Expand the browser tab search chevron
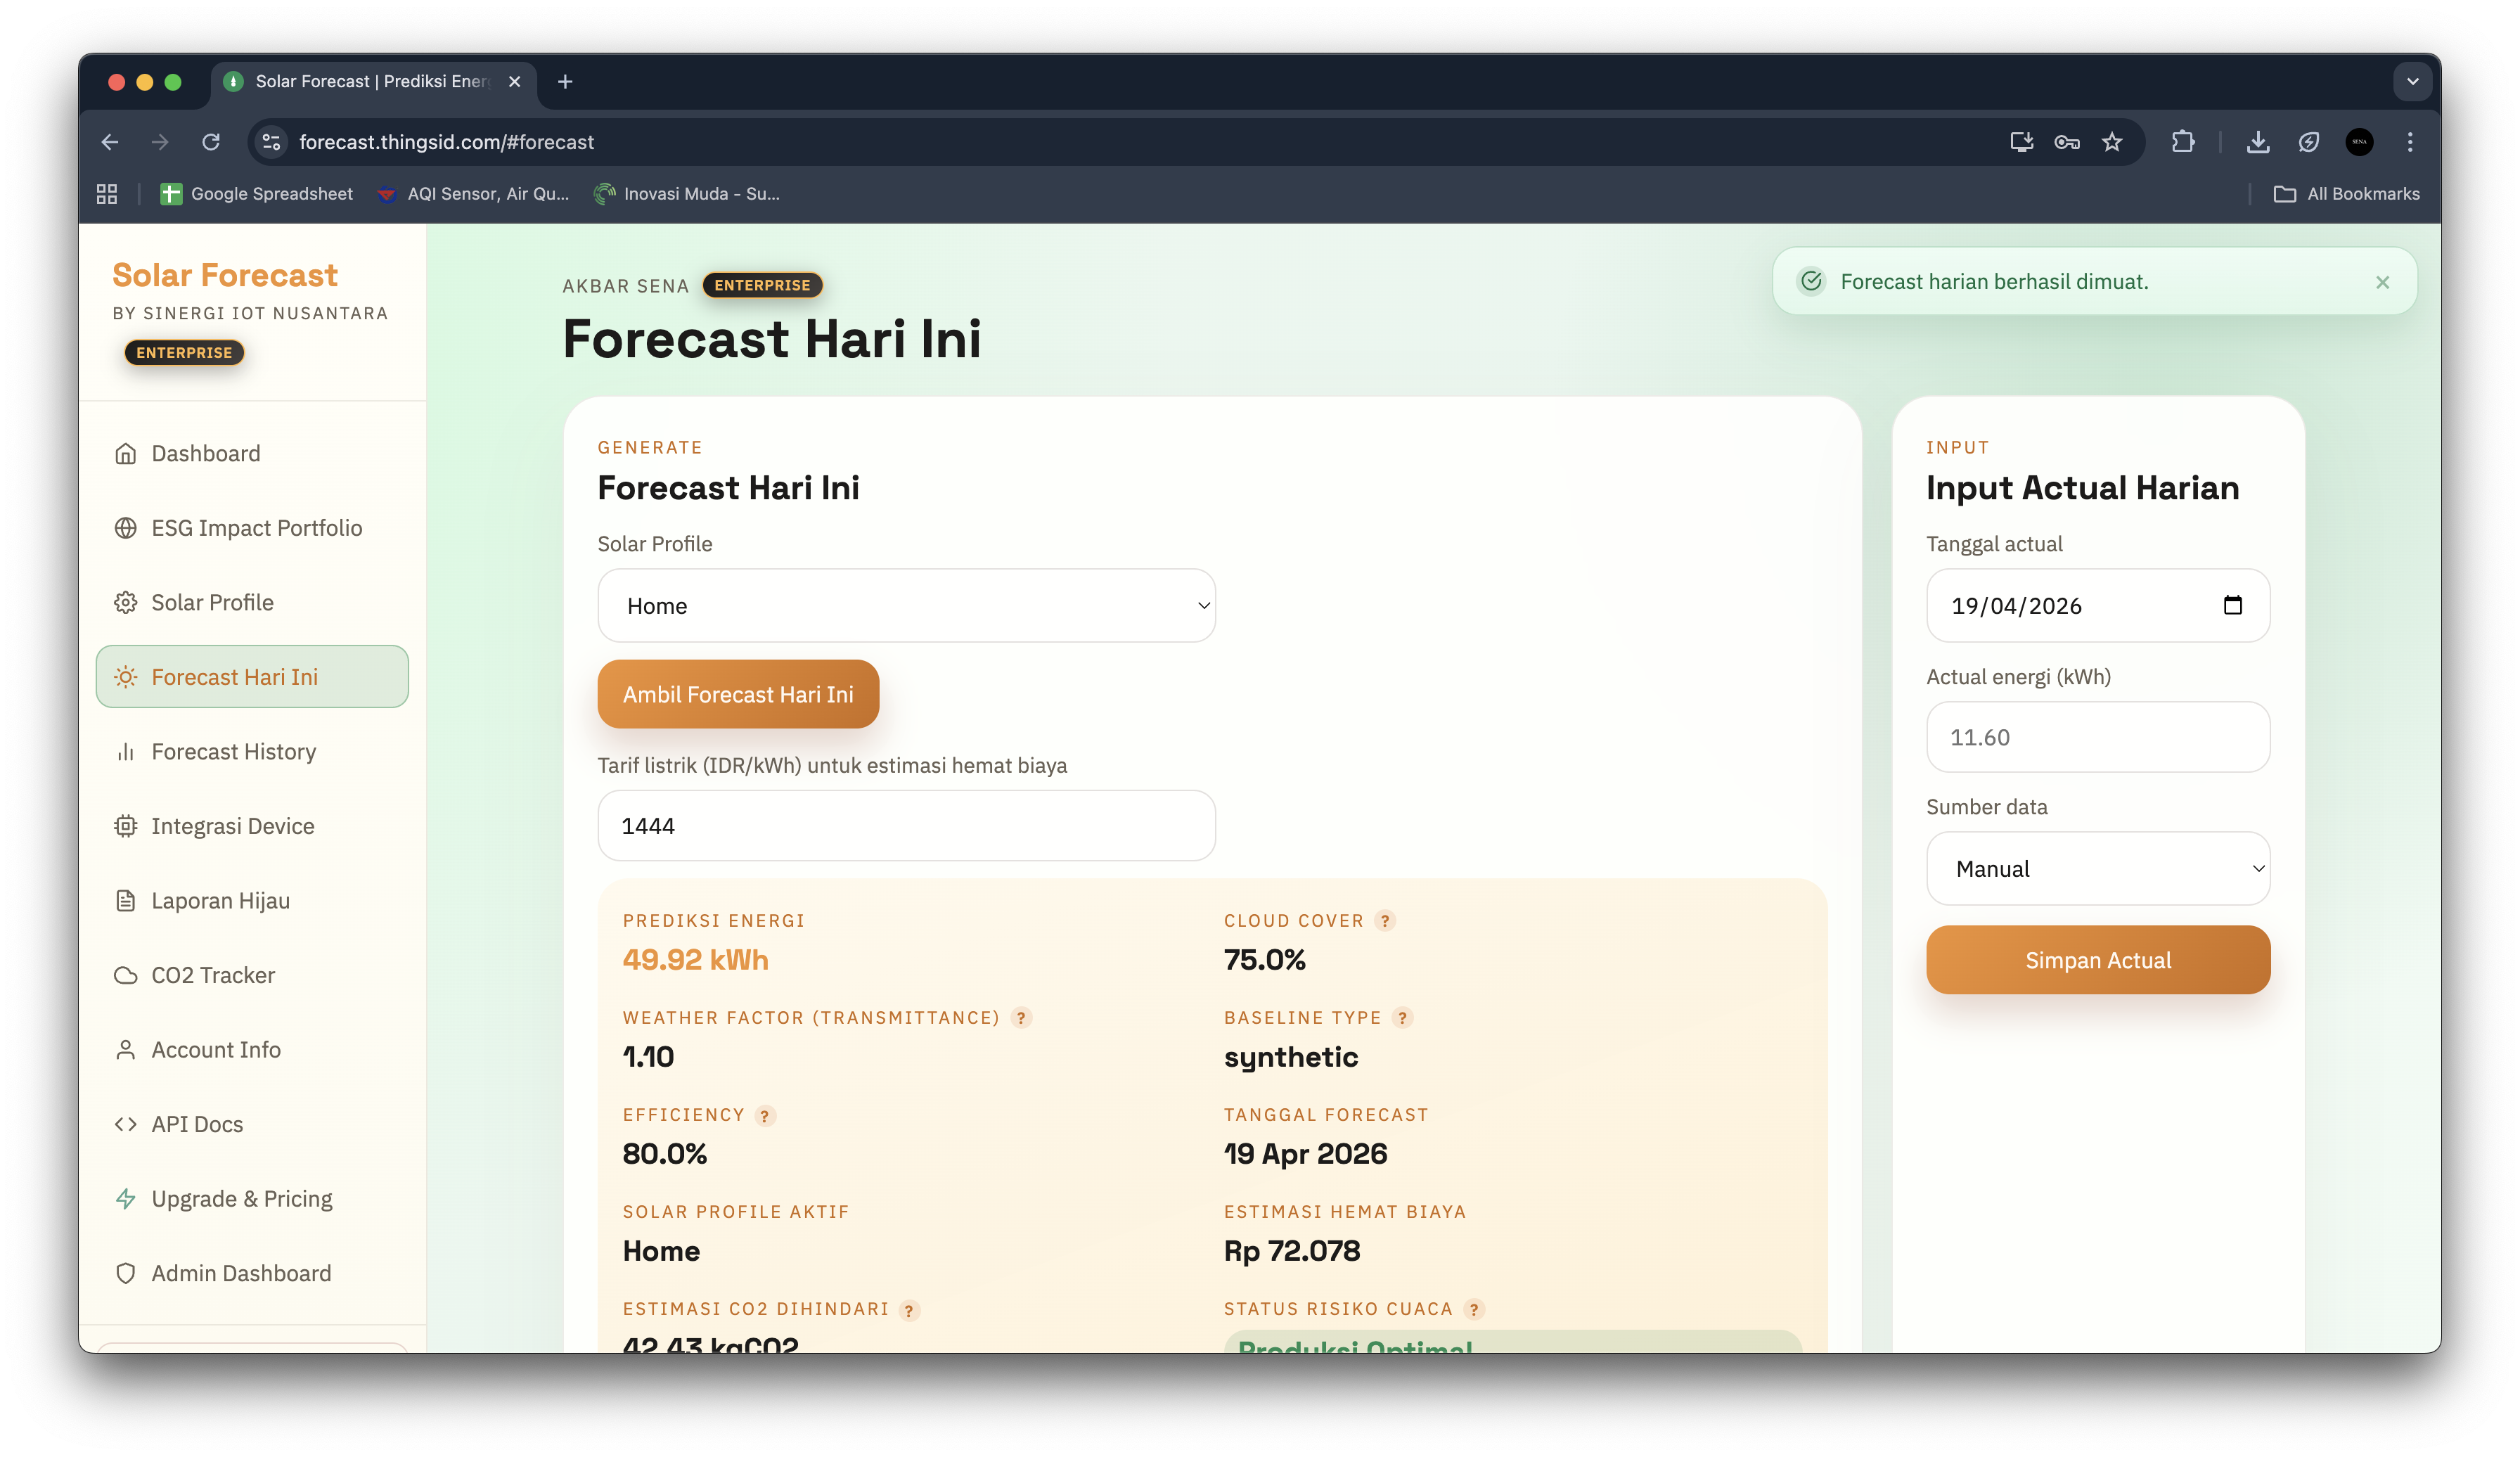Screen dimensions: 2520x1457 coord(2412,82)
